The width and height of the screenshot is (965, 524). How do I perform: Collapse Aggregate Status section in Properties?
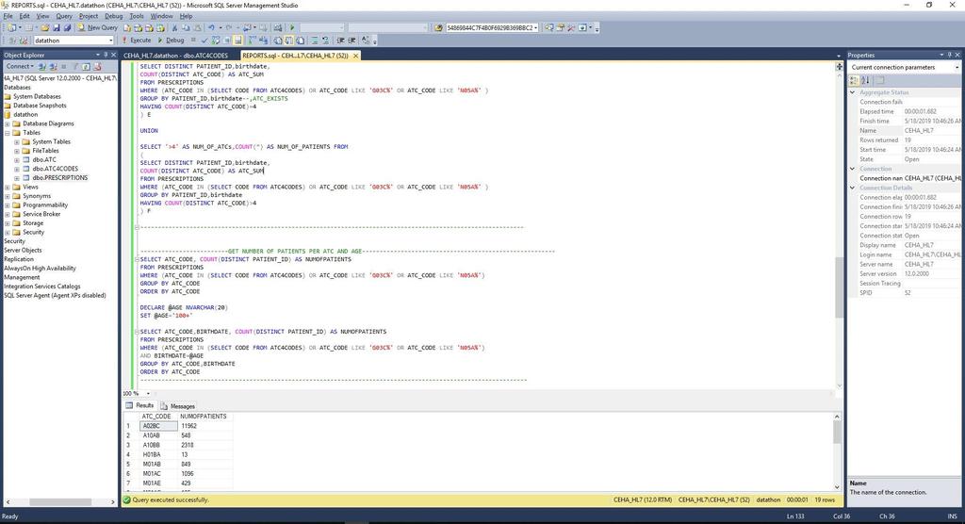click(x=853, y=92)
